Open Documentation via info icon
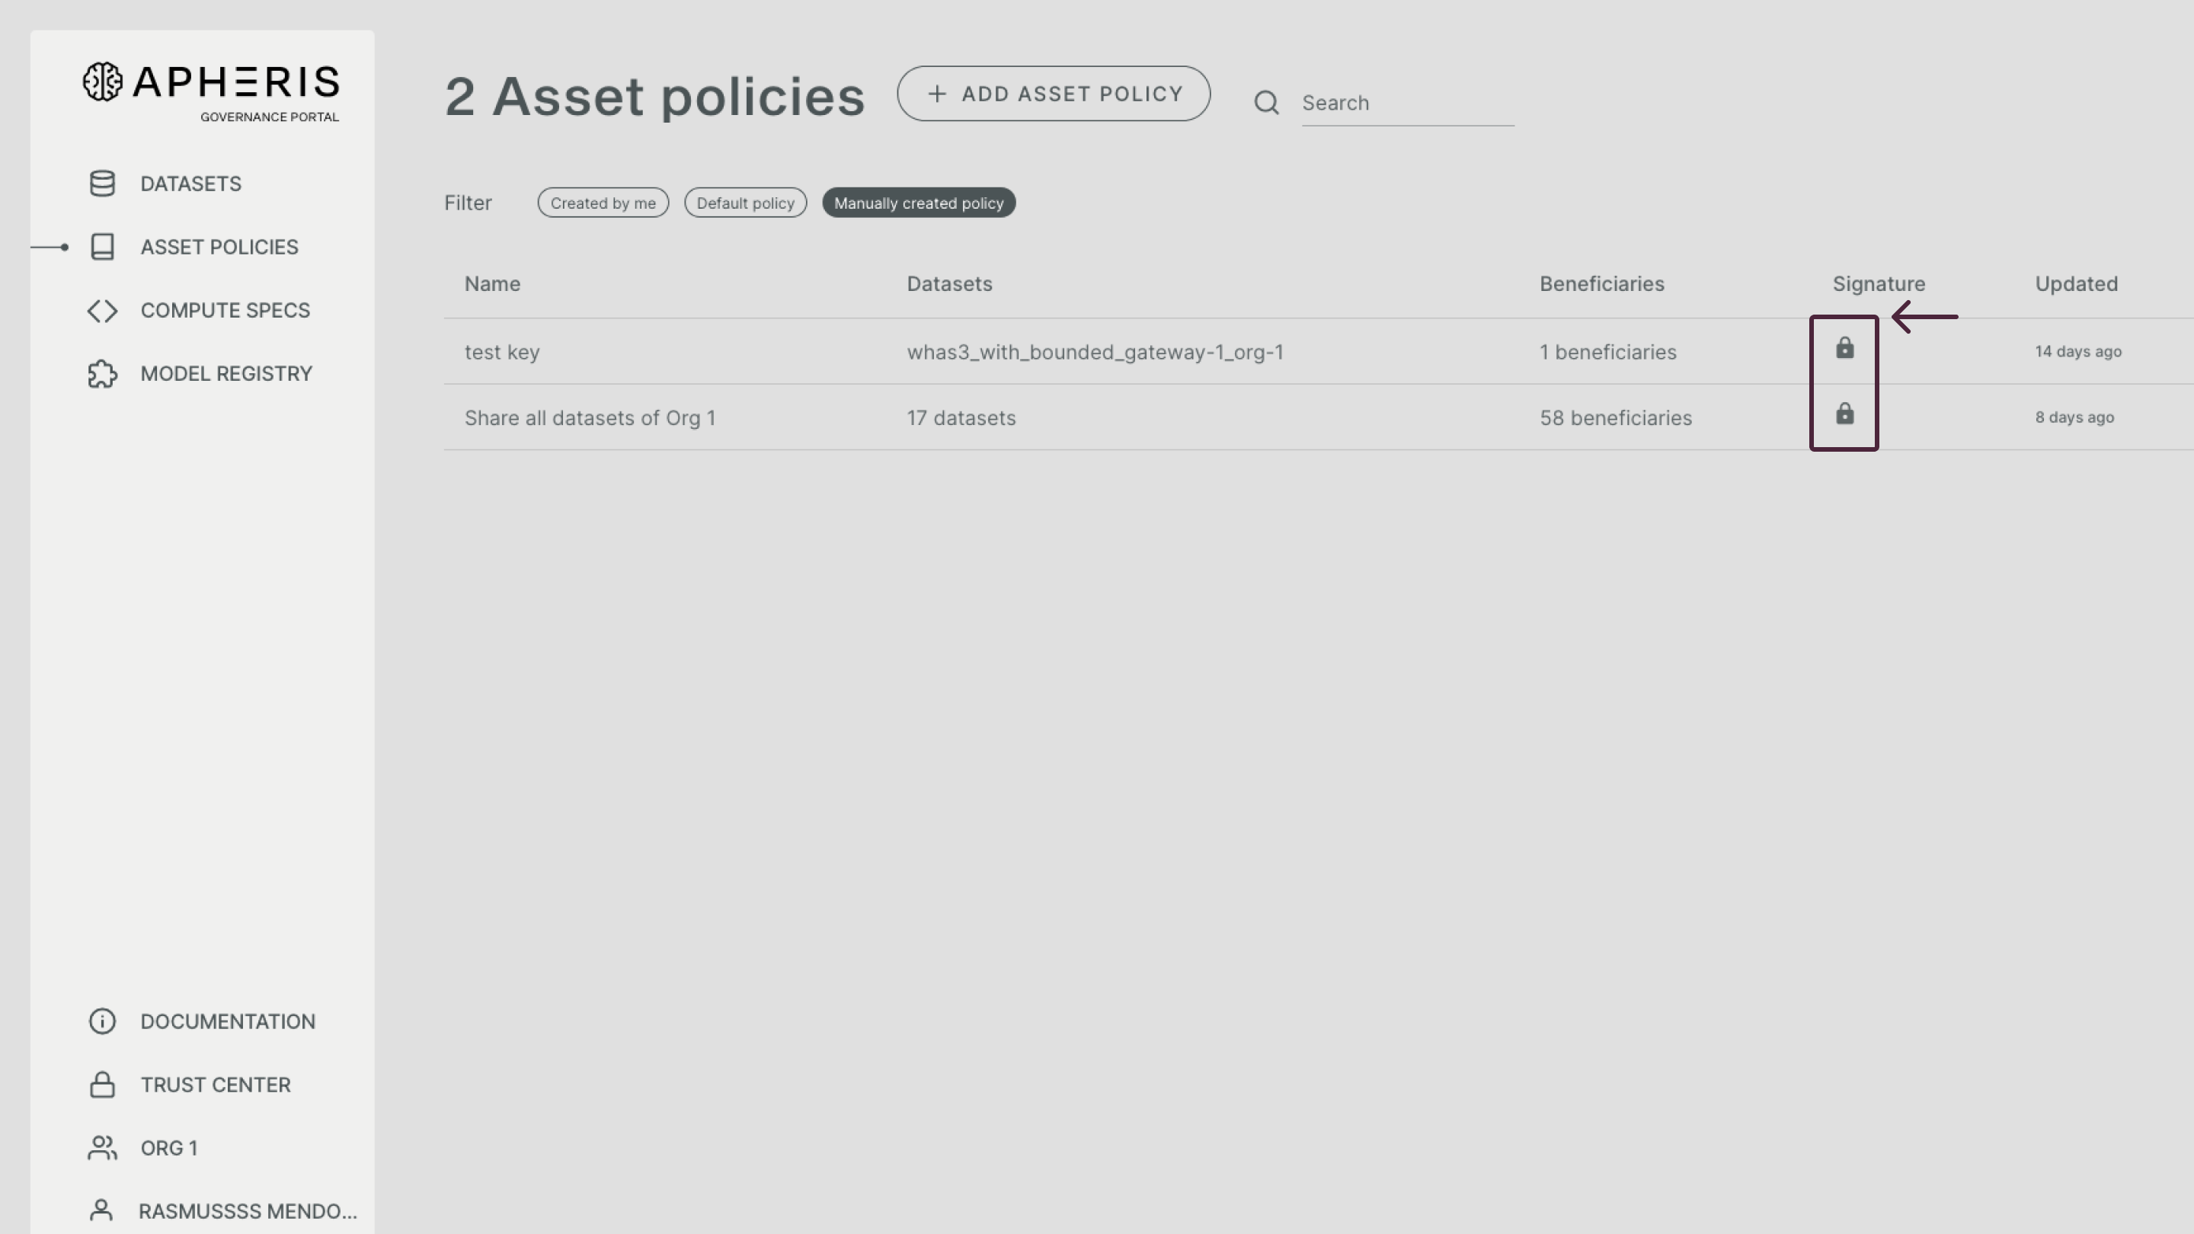Image resolution: width=2194 pixels, height=1234 pixels. pyautogui.click(x=101, y=1021)
